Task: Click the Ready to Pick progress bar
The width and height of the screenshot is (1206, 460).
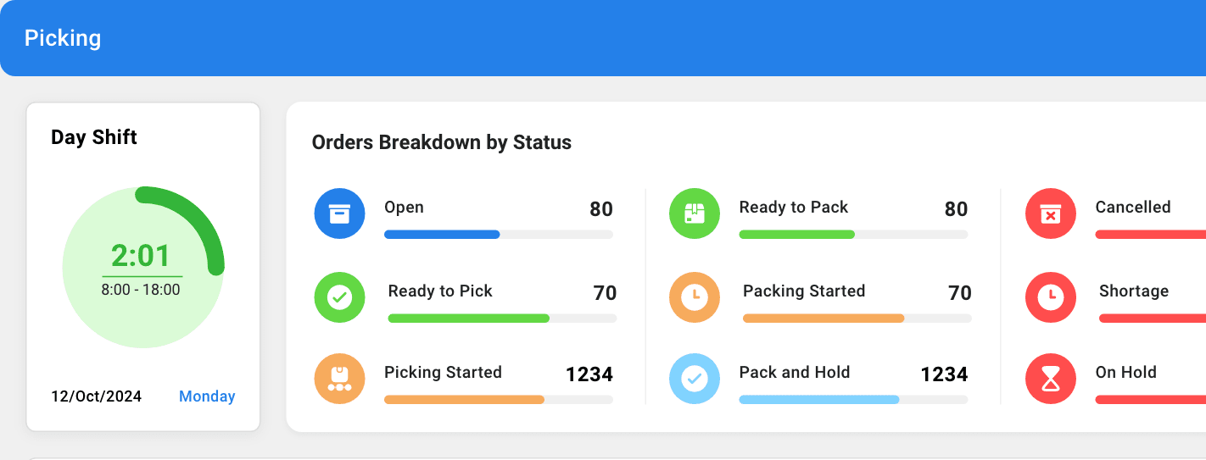Action: (502, 319)
